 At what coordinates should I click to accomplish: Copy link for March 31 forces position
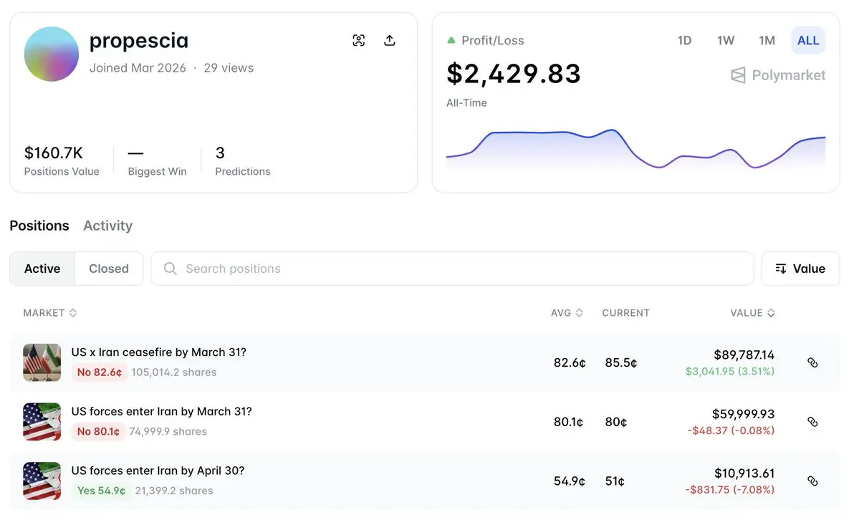click(812, 422)
